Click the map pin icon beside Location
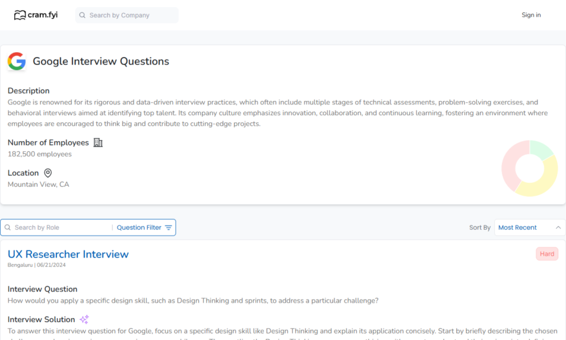This screenshot has width=566, height=340. [x=48, y=173]
